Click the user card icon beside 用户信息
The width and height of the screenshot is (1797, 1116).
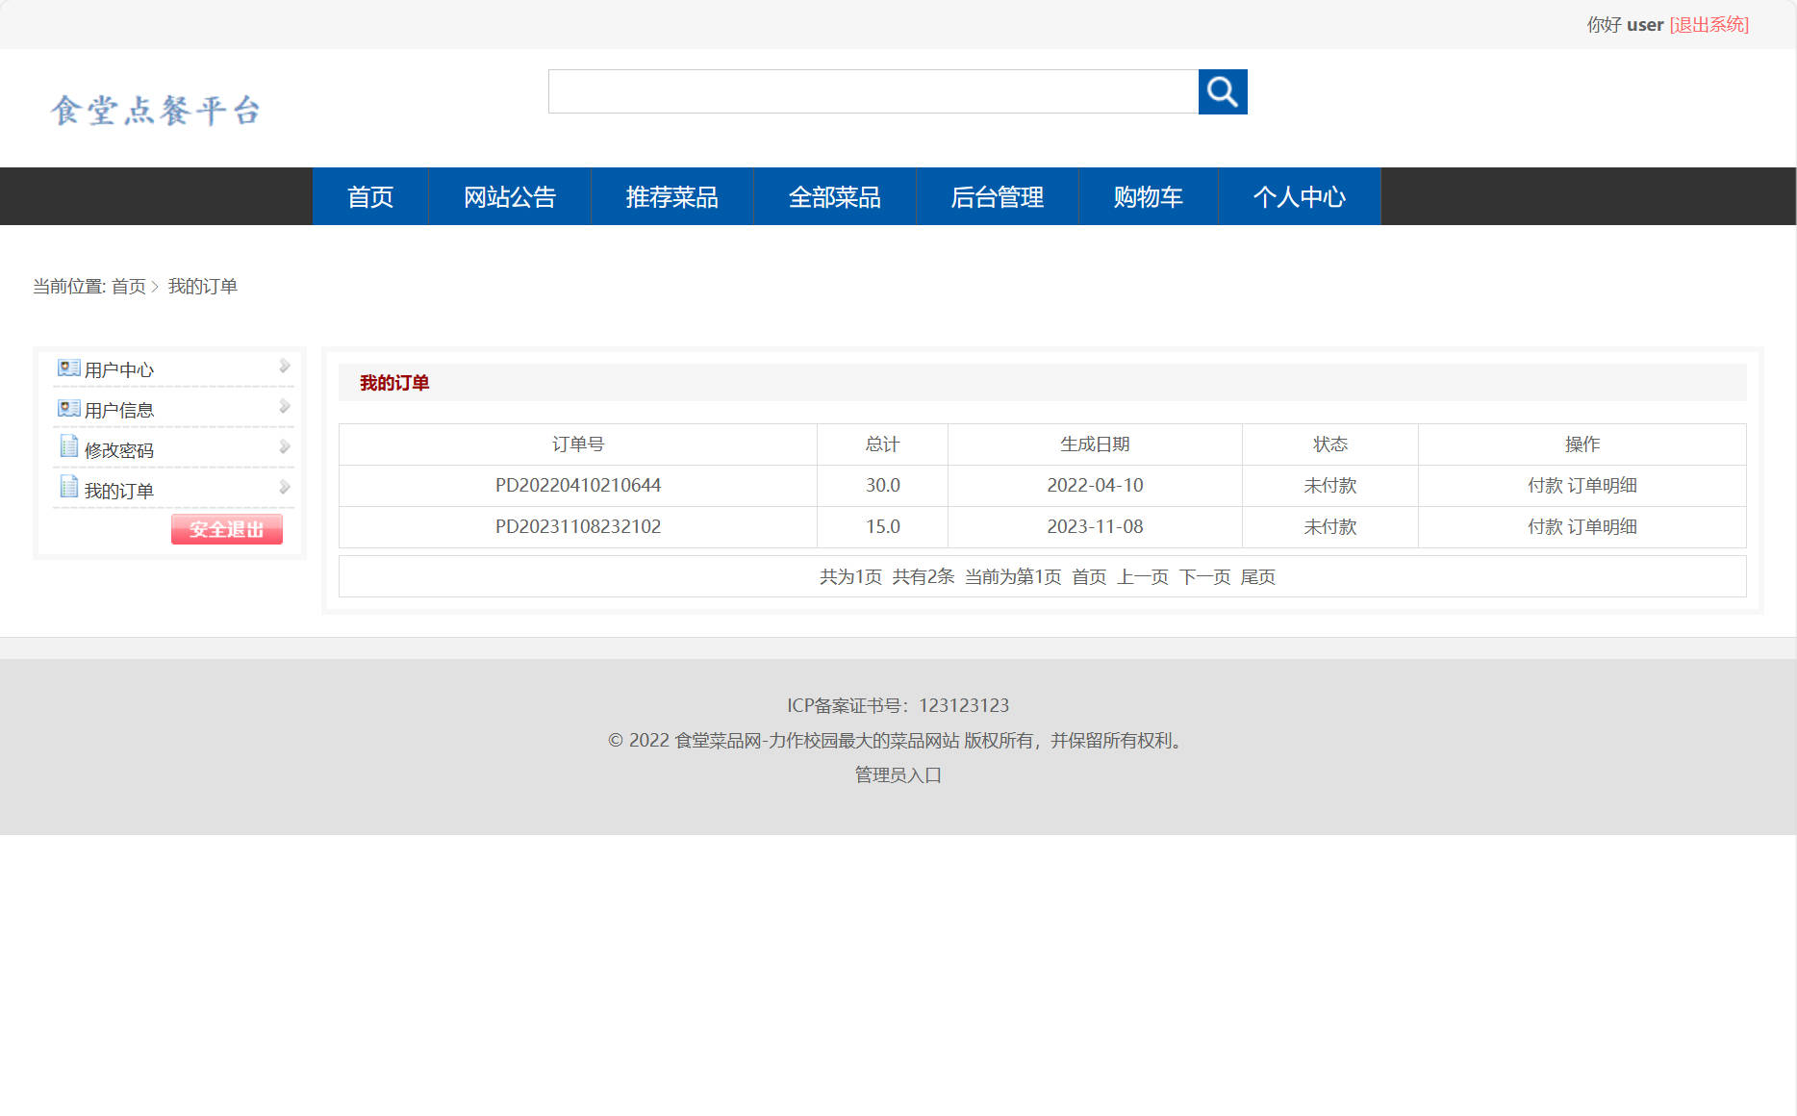tap(67, 407)
